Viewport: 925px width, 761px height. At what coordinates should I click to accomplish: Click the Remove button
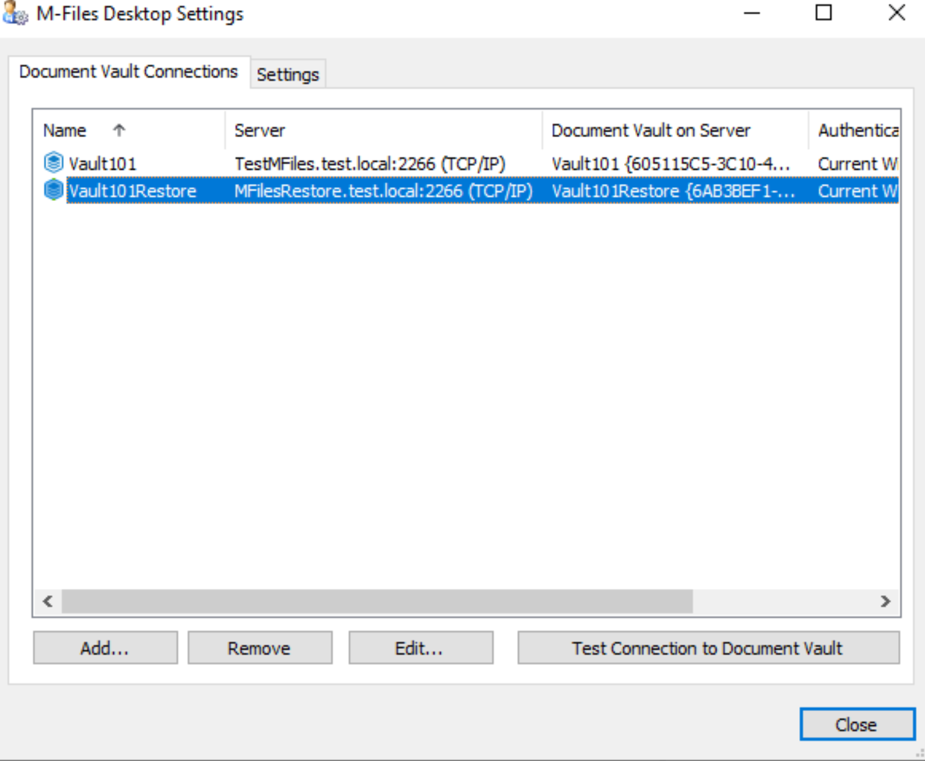pyautogui.click(x=259, y=648)
